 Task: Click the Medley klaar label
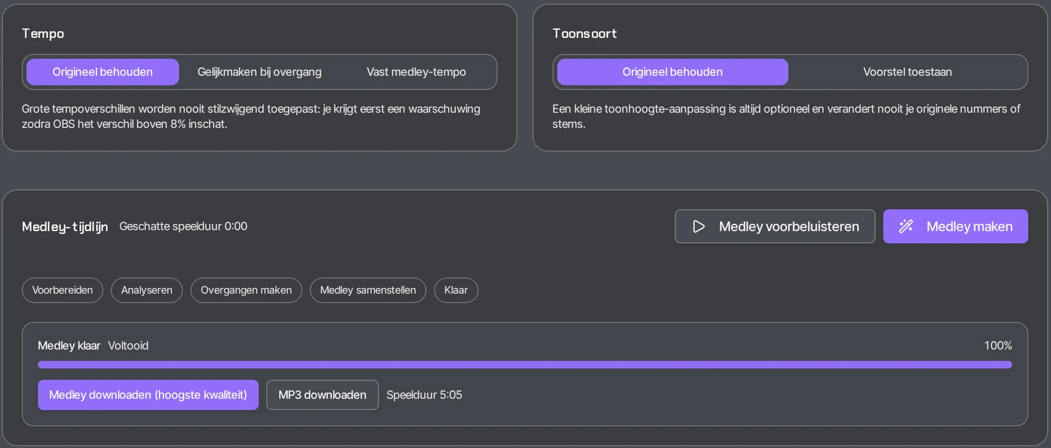(69, 345)
